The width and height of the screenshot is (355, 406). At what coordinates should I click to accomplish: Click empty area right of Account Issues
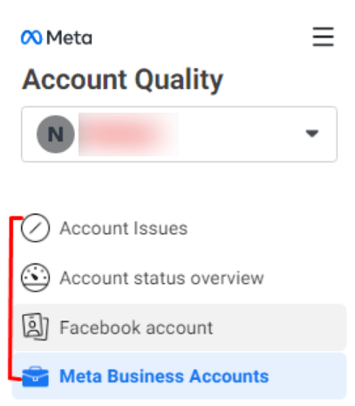click(x=268, y=228)
